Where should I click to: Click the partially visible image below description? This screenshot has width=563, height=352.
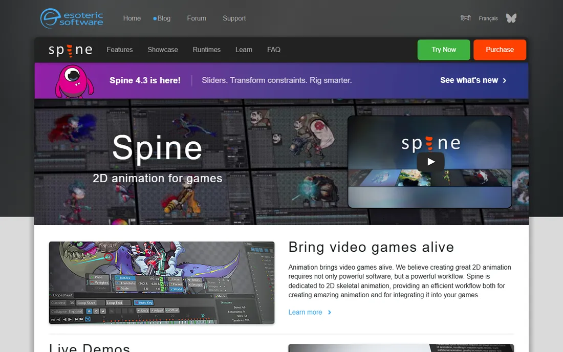pyautogui.click(x=401, y=348)
